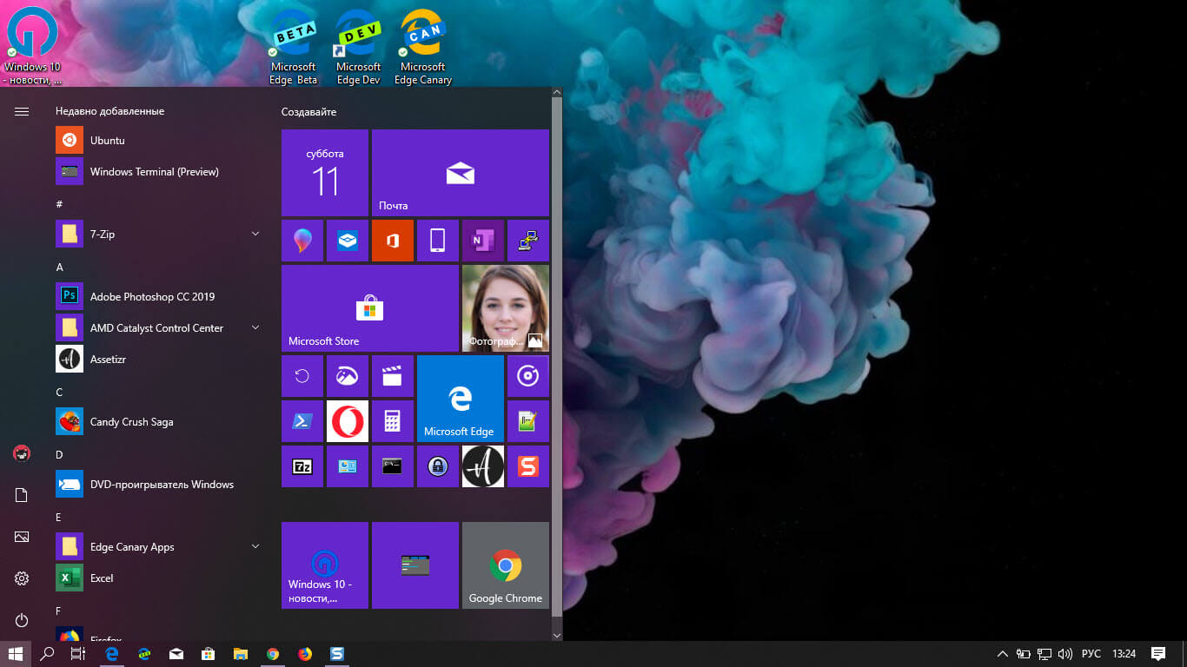Open Settings gear in the Start sidebar
Viewport: 1187px width, 667px height.
[x=22, y=578]
